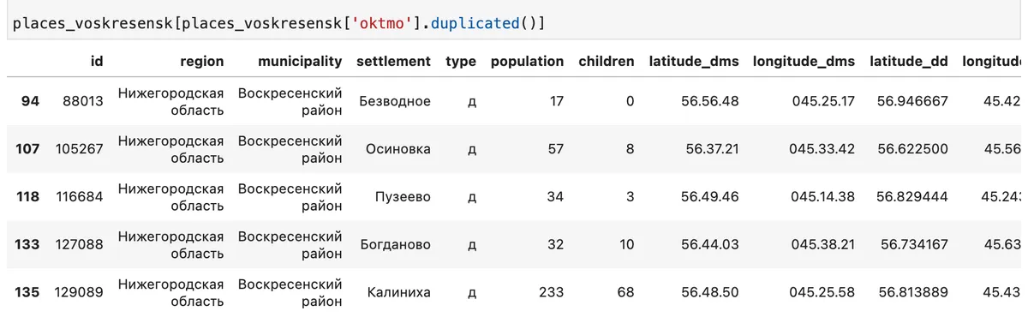This screenshot has height=329, width=1028.
Task: Click the 'duplicated' method in the code
Action: pyautogui.click(x=475, y=23)
